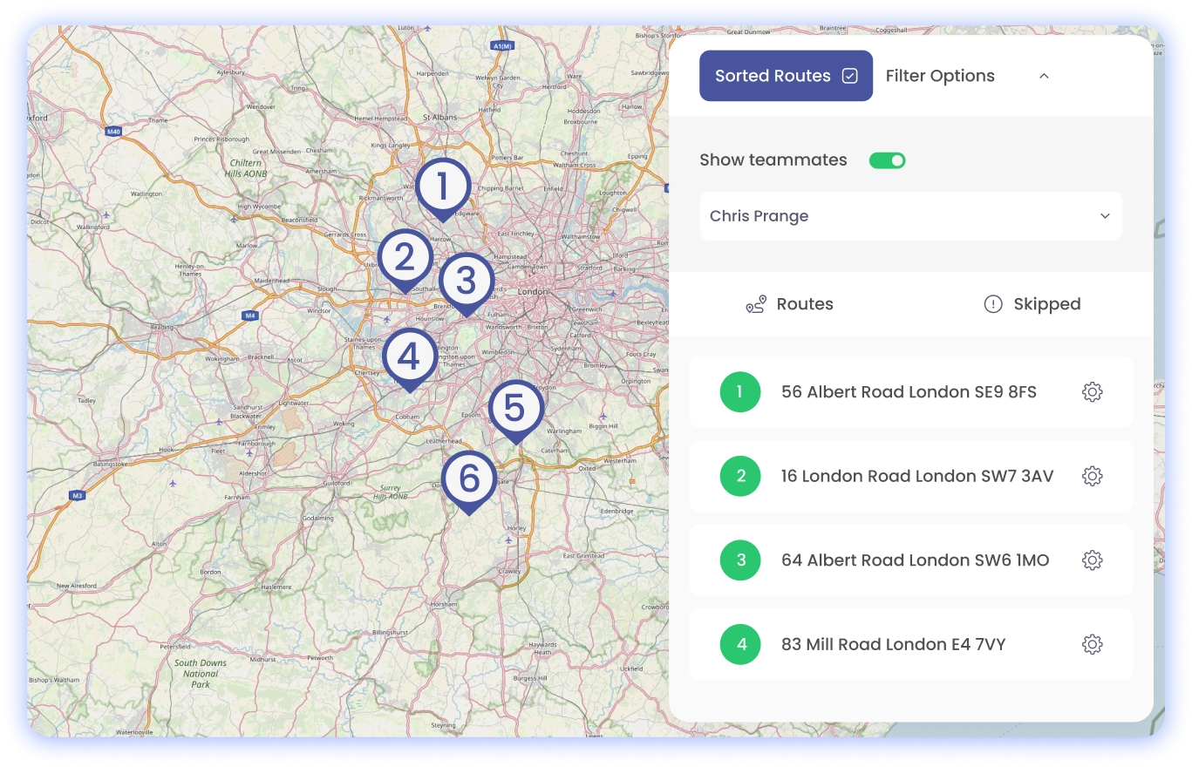Image resolution: width=1192 pixels, height=767 pixels.
Task: Uncheck the Sorted Routes checkbox
Action: tap(850, 76)
